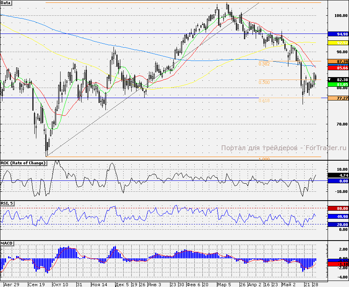Click the ForTrader.ru watermark text
The width and height of the screenshot is (349, 287).
click(x=284, y=148)
